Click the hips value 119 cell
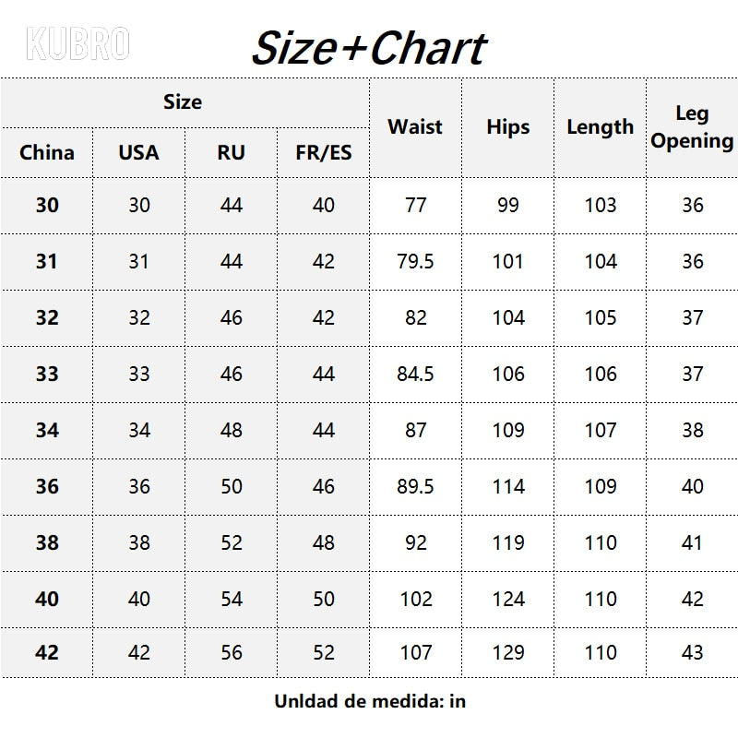The height and width of the screenshot is (738, 738). (508, 543)
